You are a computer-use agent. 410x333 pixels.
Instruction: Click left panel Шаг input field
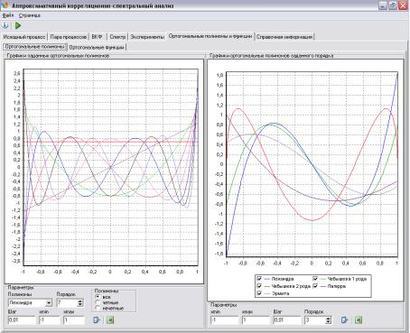pos(22,320)
